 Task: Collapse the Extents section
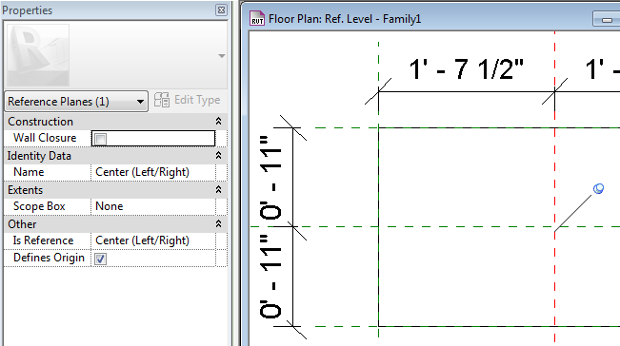pos(218,190)
